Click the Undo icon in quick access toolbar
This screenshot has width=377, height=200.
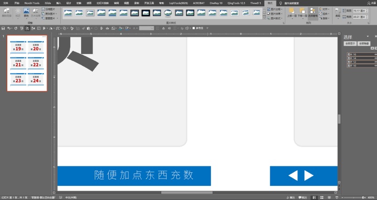(9, 28)
